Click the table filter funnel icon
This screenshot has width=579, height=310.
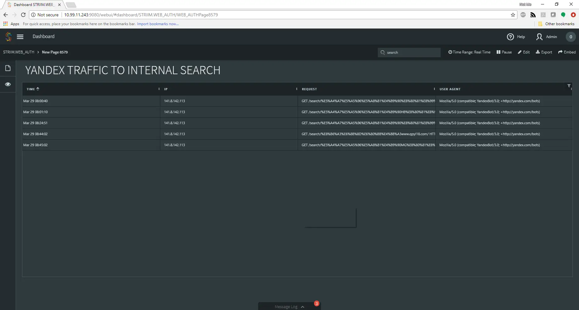pyautogui.click(x=569, y=86)
